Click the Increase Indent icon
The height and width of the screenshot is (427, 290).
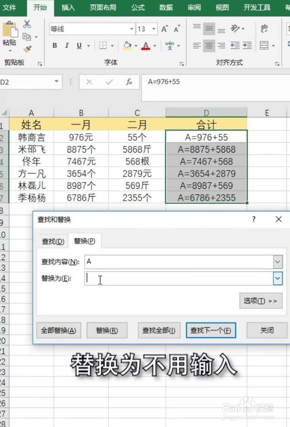click(x=247, y=45)
